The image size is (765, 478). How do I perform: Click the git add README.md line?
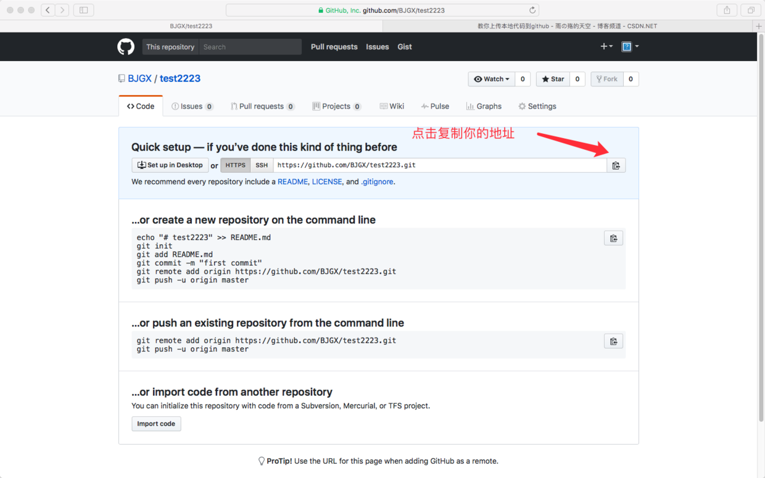pyautogui.click(x=175, y=254)
